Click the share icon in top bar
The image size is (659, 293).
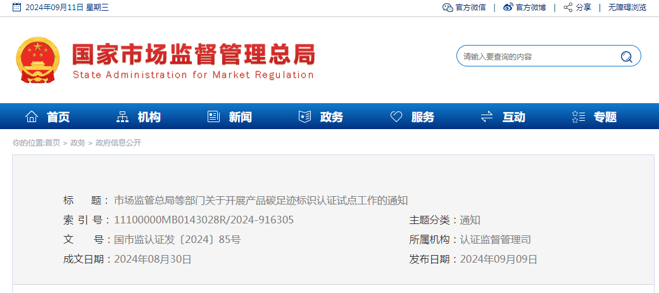coord(568,7)
